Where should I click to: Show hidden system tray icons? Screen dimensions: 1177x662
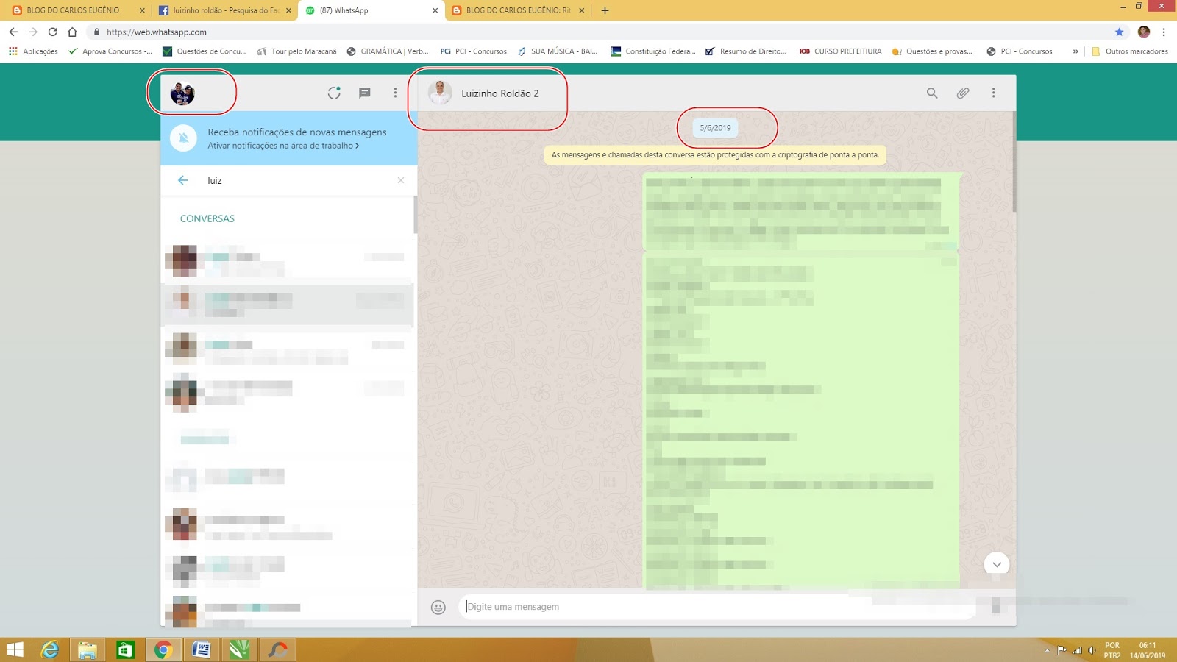1047,650
